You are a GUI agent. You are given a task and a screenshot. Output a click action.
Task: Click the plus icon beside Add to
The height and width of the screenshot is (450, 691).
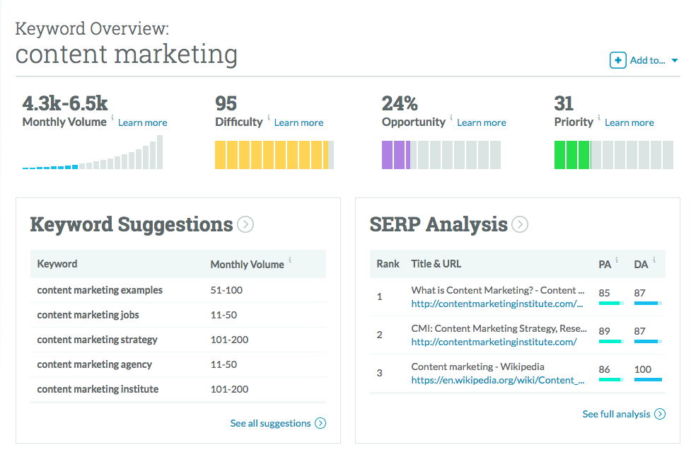click(618, 60)
